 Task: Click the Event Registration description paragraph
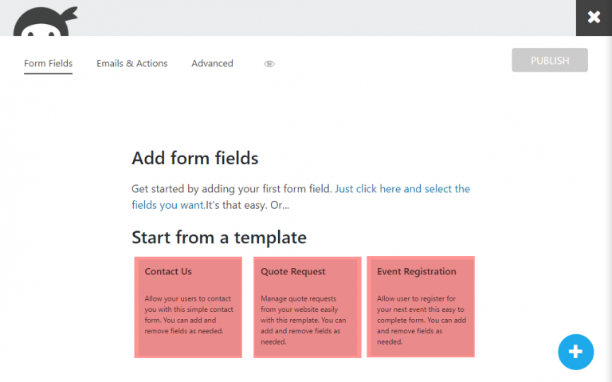[x=421, y=320]
